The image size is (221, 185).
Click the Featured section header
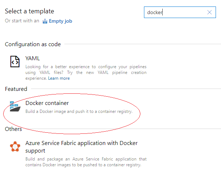click(16, 89)
